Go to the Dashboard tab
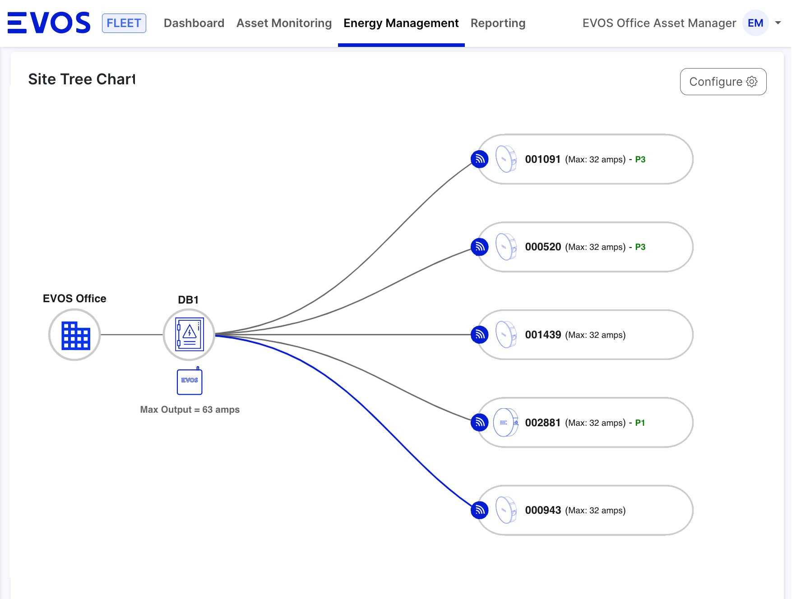 (x=194, y=23)
